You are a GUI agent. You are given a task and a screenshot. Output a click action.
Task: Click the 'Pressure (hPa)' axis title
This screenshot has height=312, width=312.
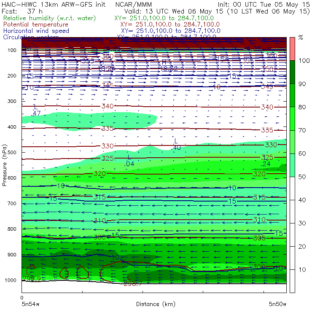pos(4,165)
